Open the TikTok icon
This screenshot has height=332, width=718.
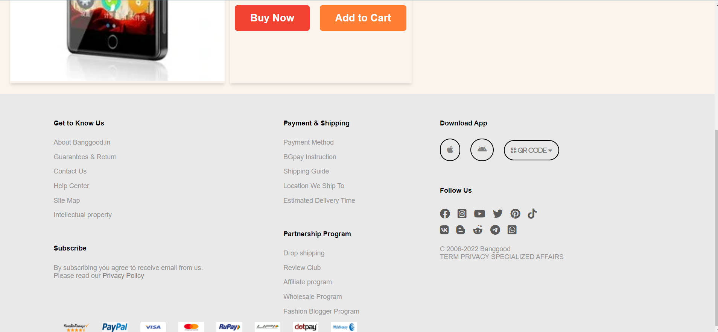click(532, 214)
